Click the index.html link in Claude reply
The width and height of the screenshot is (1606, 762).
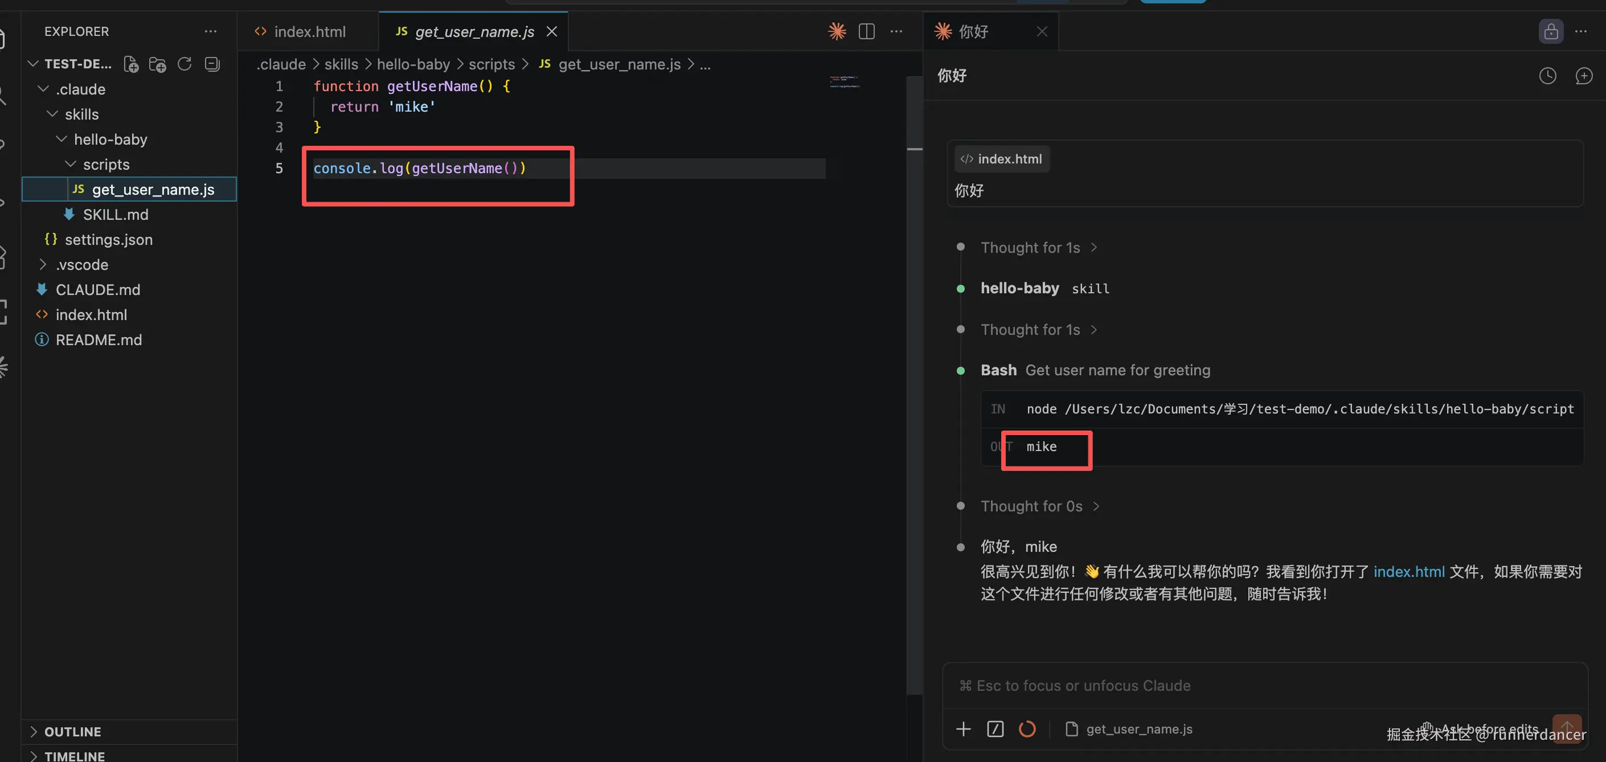pos(1408,571)
